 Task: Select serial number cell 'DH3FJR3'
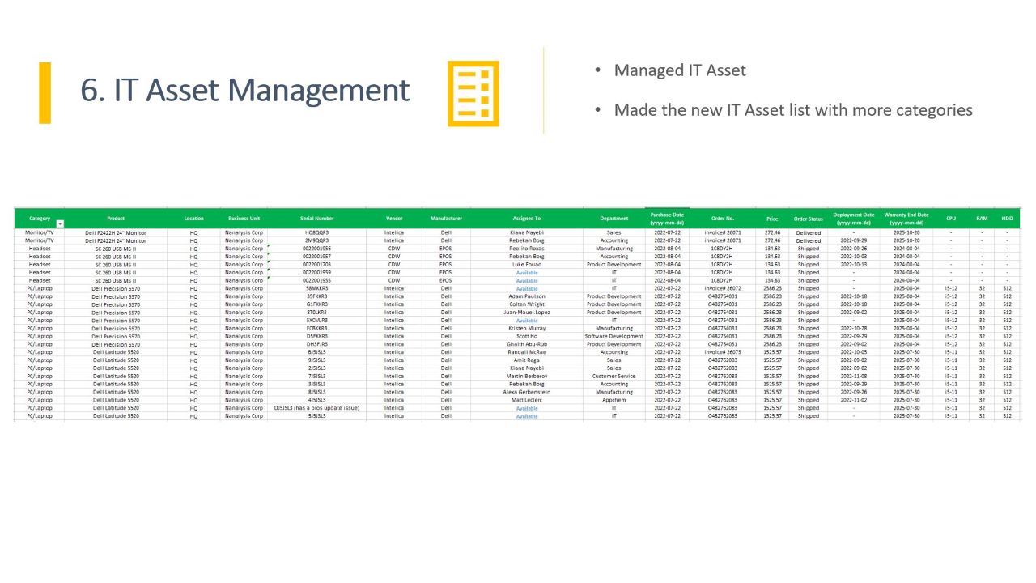[x=316, y=344]
